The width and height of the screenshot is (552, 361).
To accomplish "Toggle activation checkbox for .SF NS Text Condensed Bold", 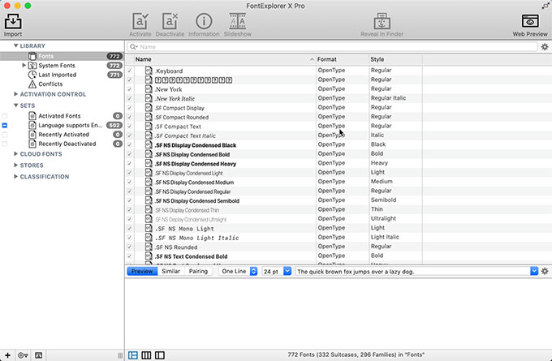I will [130, 256].
